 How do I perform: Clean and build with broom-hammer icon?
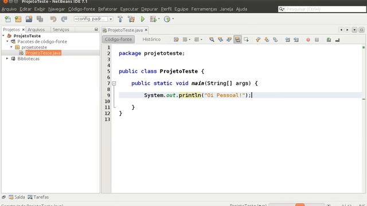[131, 19]
